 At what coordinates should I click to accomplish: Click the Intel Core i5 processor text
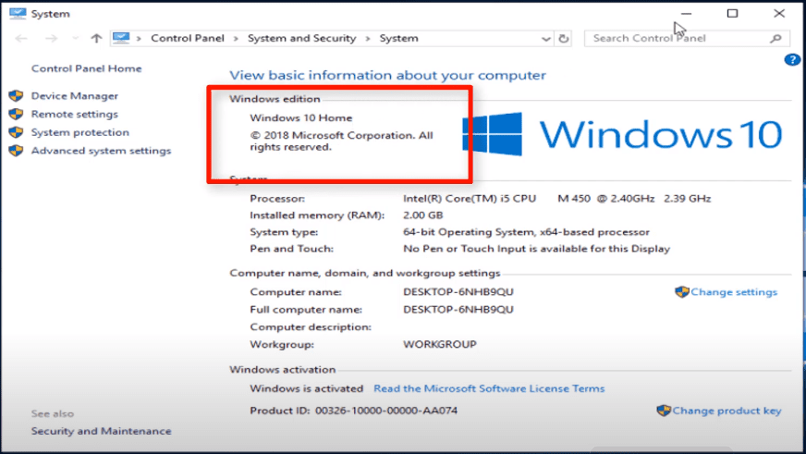pyautogui.click(x=556, y=199)
